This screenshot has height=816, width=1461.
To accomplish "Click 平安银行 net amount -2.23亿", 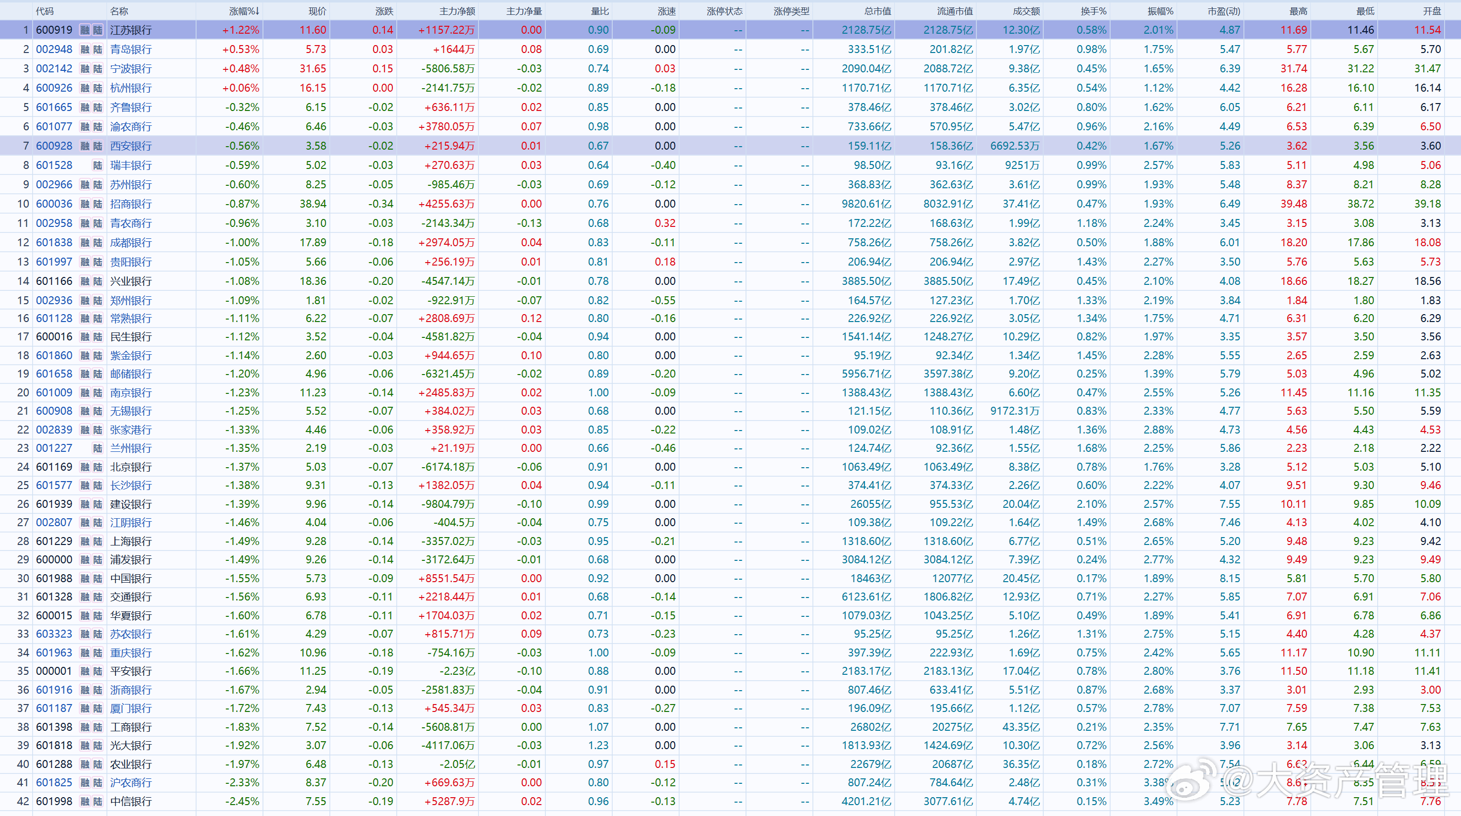I will tap(457, 671).
